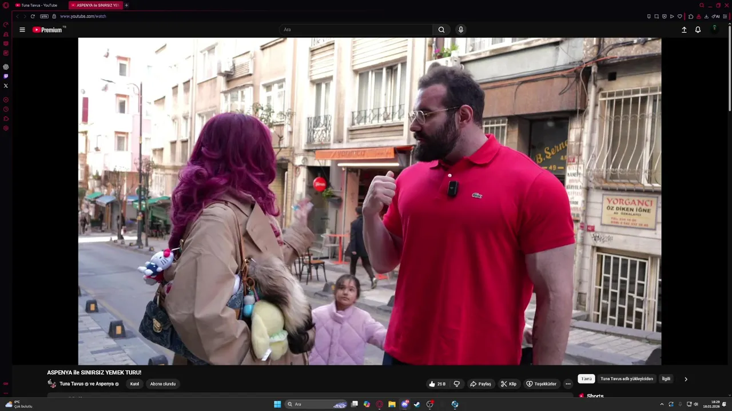The image size is (732, 411).
Task: Open YouTube notifications bell
Action: (x=698, y=30)
